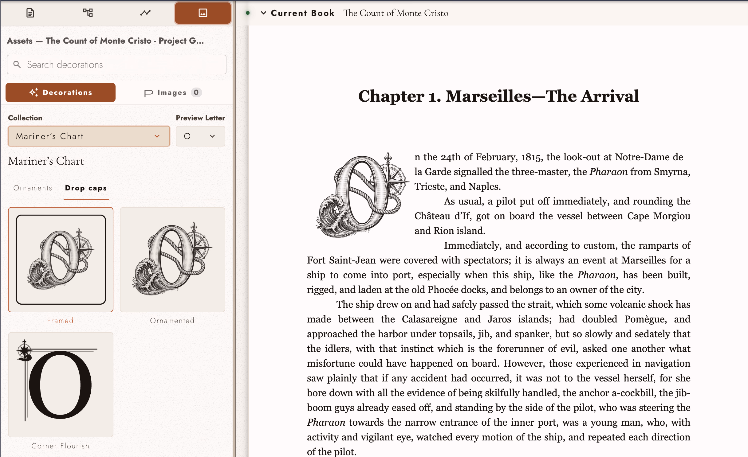Click the Images count badge 0
This screenshot has height=457, width=748.
(196, 92)
